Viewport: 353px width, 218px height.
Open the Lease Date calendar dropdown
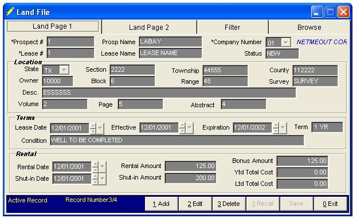click(100, 128)
